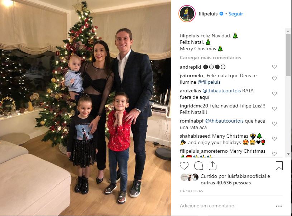The height and width of the screenshot is (216, 292).
Task: Open the comment speech bubble icon
Action: (x=198, y=166)
